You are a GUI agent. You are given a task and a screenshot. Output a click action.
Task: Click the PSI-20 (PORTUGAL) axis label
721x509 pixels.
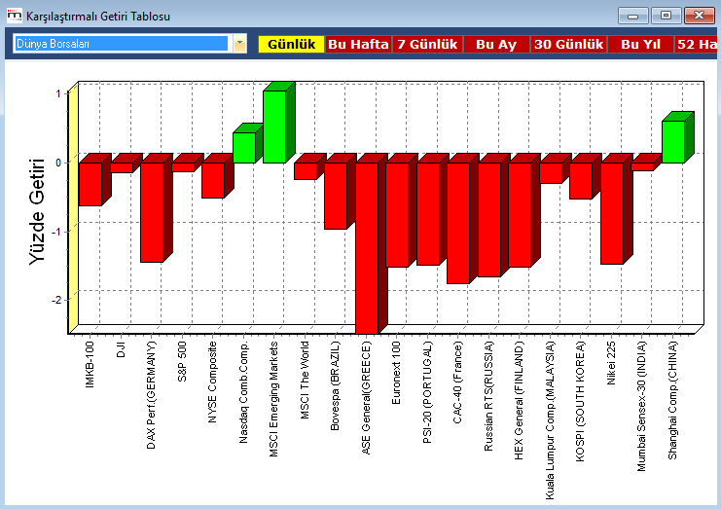[x=427, y=392]
